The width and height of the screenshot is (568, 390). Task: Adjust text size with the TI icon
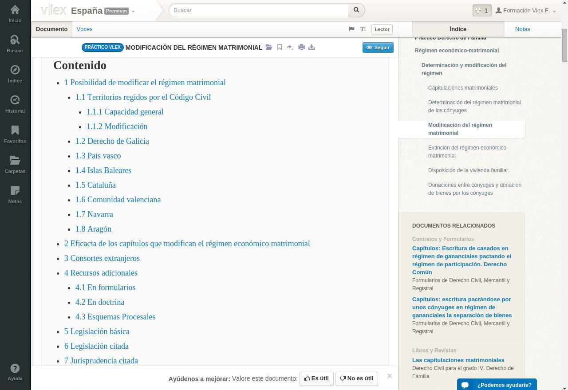[x=363, y=29]
